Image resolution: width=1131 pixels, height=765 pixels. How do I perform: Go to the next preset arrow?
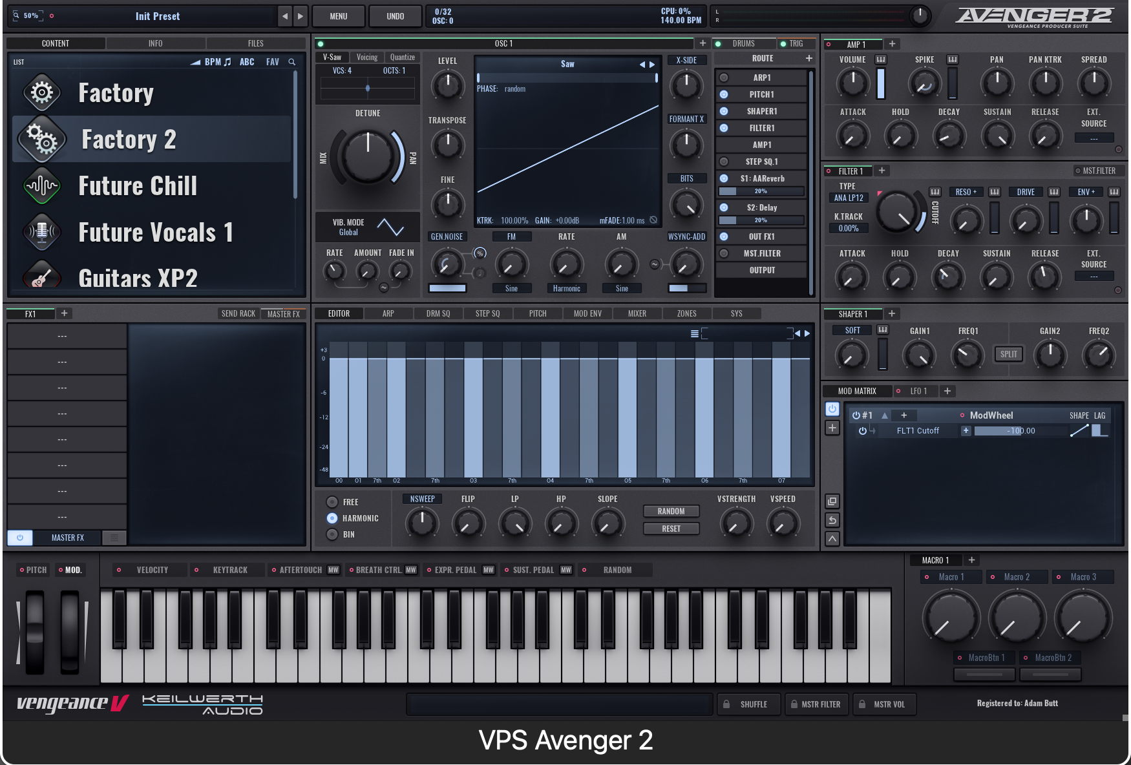pyautogui.click(x=300, y=16)
